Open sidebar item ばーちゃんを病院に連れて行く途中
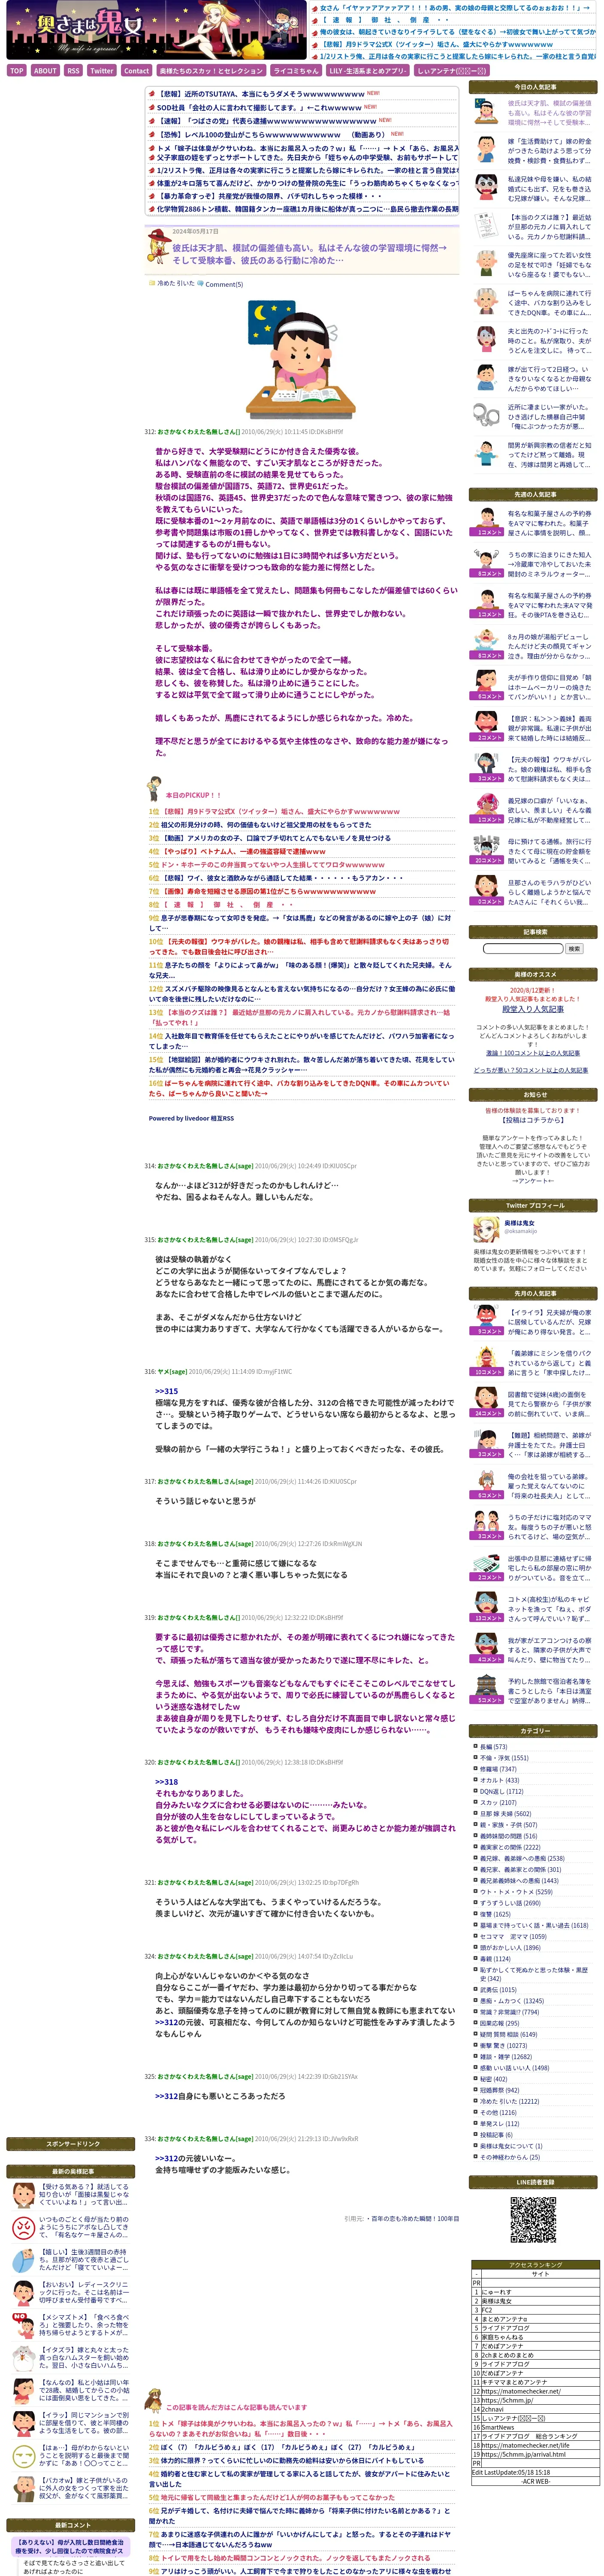The height and width of the screenshot is (2576, 604). pyautogui.click(x=549, y=303)
